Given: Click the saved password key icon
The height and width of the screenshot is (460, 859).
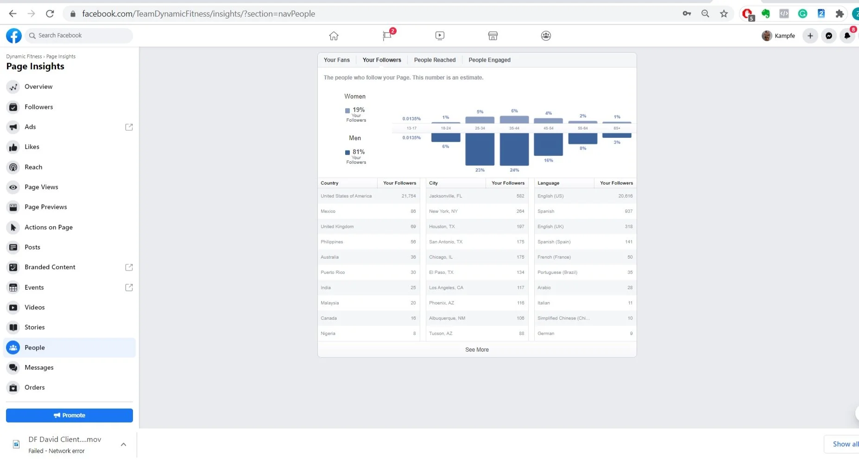Looking at the screenshot, I should [687, 14].
